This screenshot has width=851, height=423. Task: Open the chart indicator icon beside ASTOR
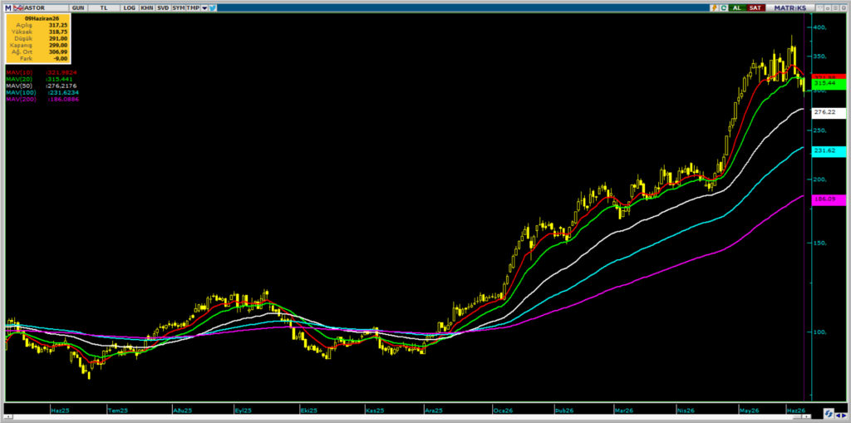point(17,8)
